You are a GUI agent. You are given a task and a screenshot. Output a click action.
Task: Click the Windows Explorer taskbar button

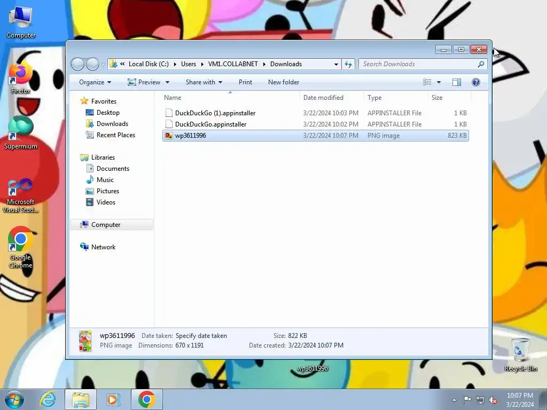[x=81, y=399]
